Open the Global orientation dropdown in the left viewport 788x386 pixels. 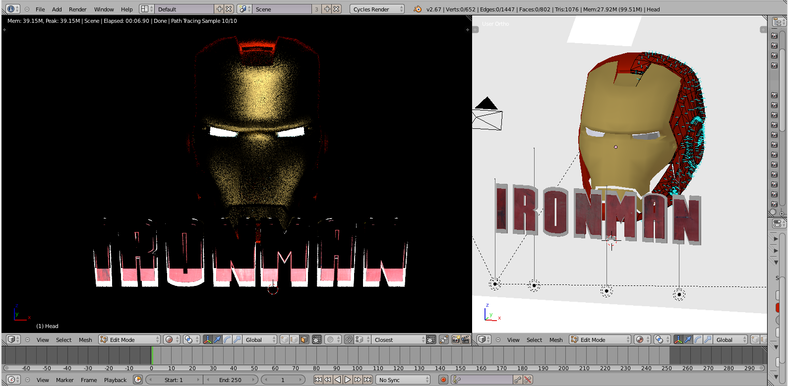260,340
